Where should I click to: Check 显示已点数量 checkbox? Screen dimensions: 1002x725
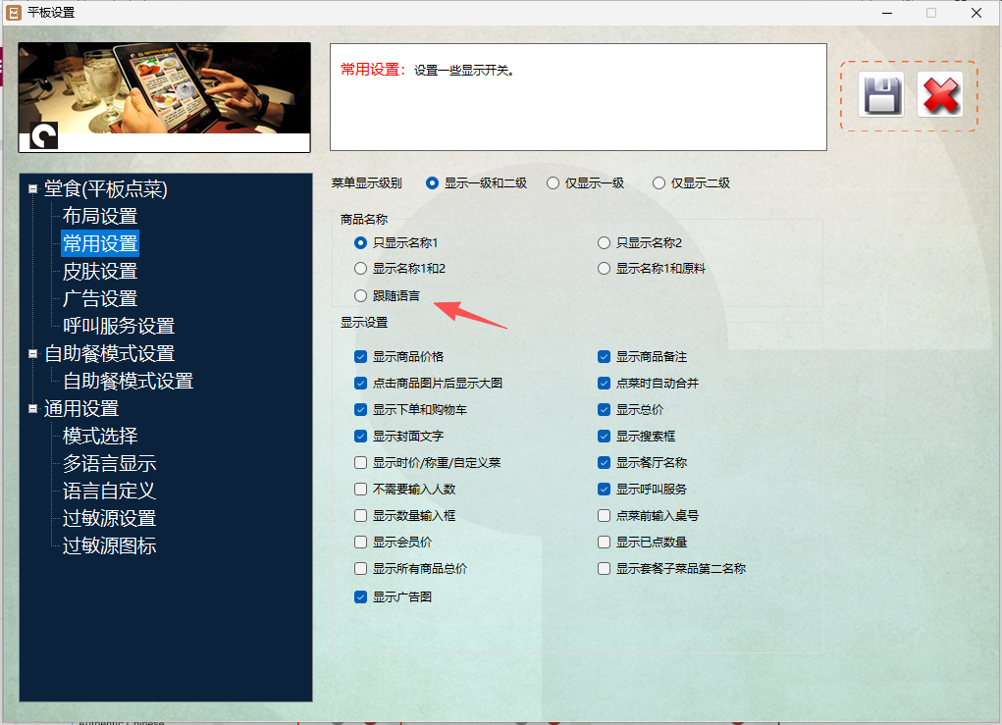(x=604, y=543)
